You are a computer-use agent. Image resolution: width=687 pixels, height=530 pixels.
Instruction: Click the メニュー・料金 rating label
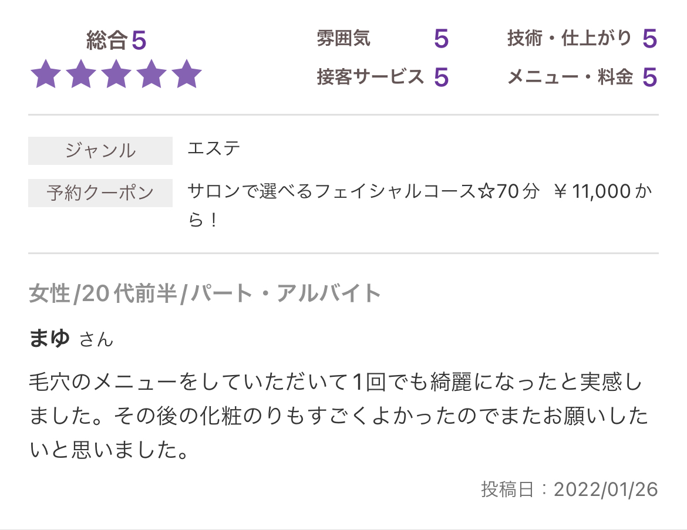click(570, 77)
